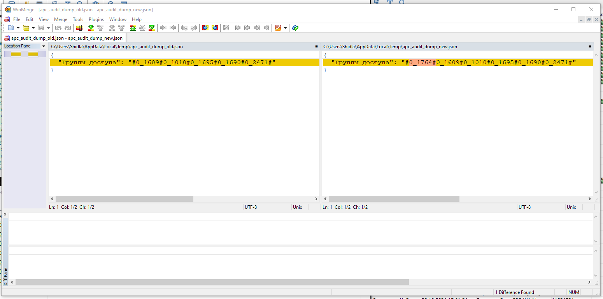Viewport: 603px width, 299px height.
Task: Click the Next Difference toolbar icon
Action: [x=91, y=28]
